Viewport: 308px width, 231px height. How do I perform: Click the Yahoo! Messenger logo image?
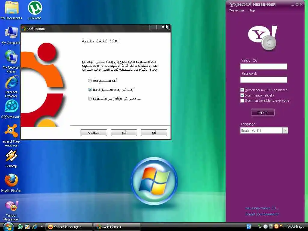tap(263, 38)
